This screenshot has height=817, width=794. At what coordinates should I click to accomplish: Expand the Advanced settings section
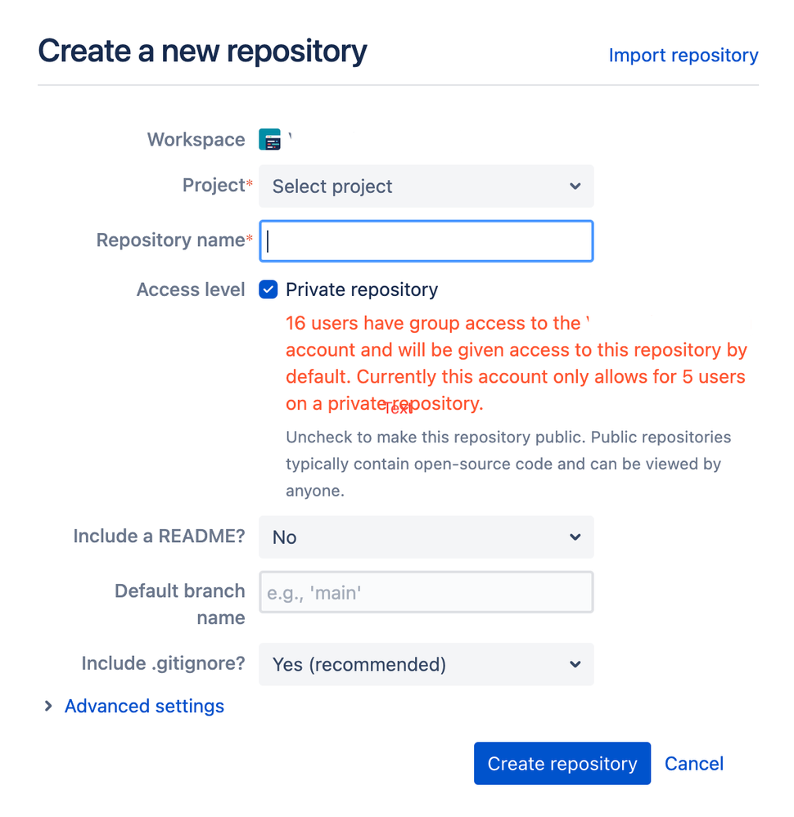pyautogui.click(x=144, y=706)
